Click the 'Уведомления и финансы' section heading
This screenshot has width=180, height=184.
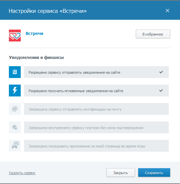[37, 57]
